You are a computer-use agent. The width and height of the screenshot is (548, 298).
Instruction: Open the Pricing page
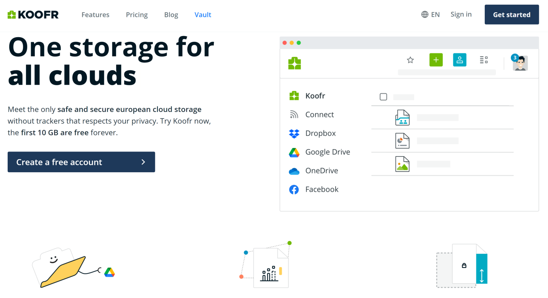pyautogui.click(x=136, y=15)
